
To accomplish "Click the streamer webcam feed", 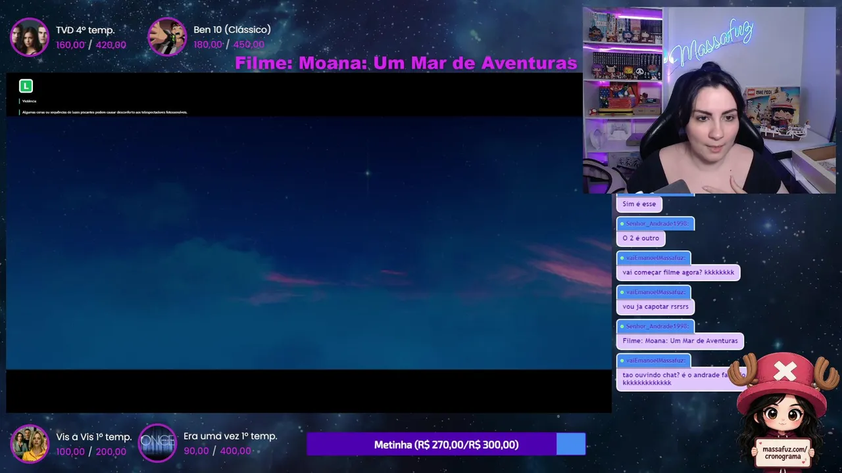I will click(709, 101).
